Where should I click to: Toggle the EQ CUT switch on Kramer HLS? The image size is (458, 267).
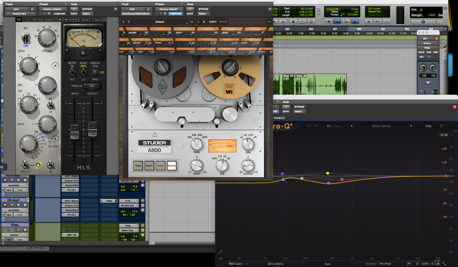click(25, 165)
